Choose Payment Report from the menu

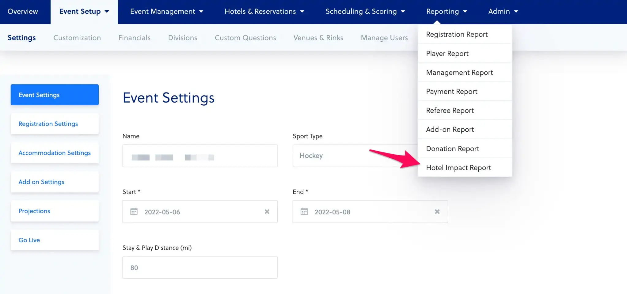(465, 91)
